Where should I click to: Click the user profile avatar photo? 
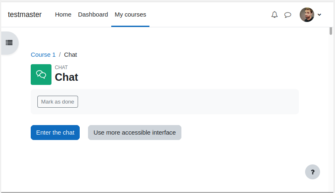(307, 15)
